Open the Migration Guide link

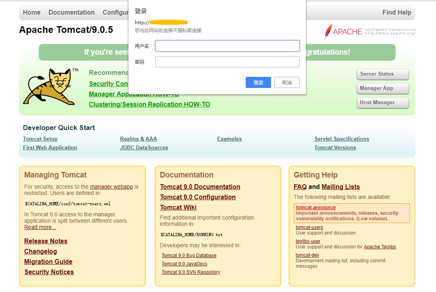coord(48,262)
